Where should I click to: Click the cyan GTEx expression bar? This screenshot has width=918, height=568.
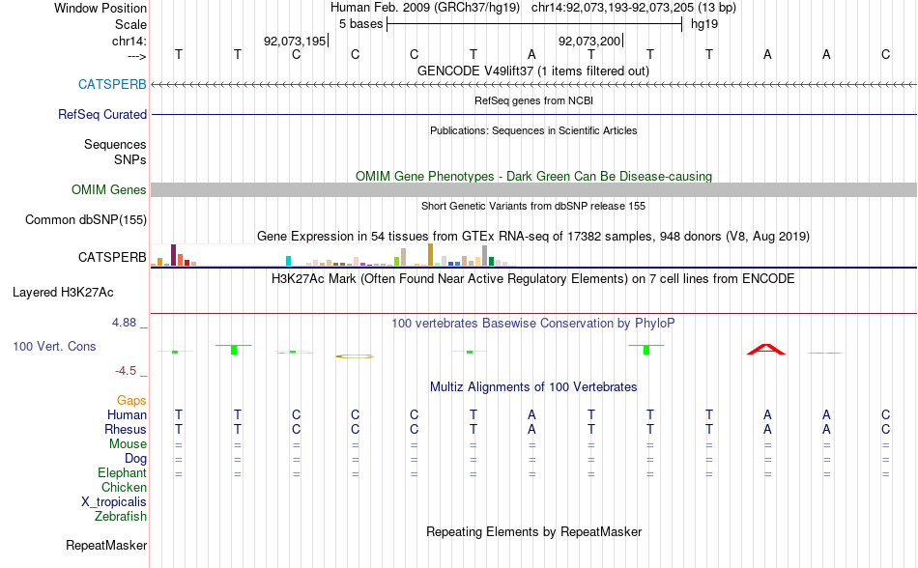pos(288,261)
